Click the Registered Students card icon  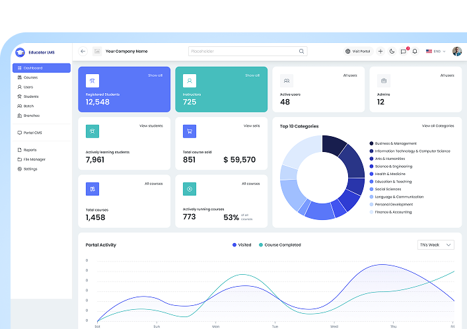(92, 81)
